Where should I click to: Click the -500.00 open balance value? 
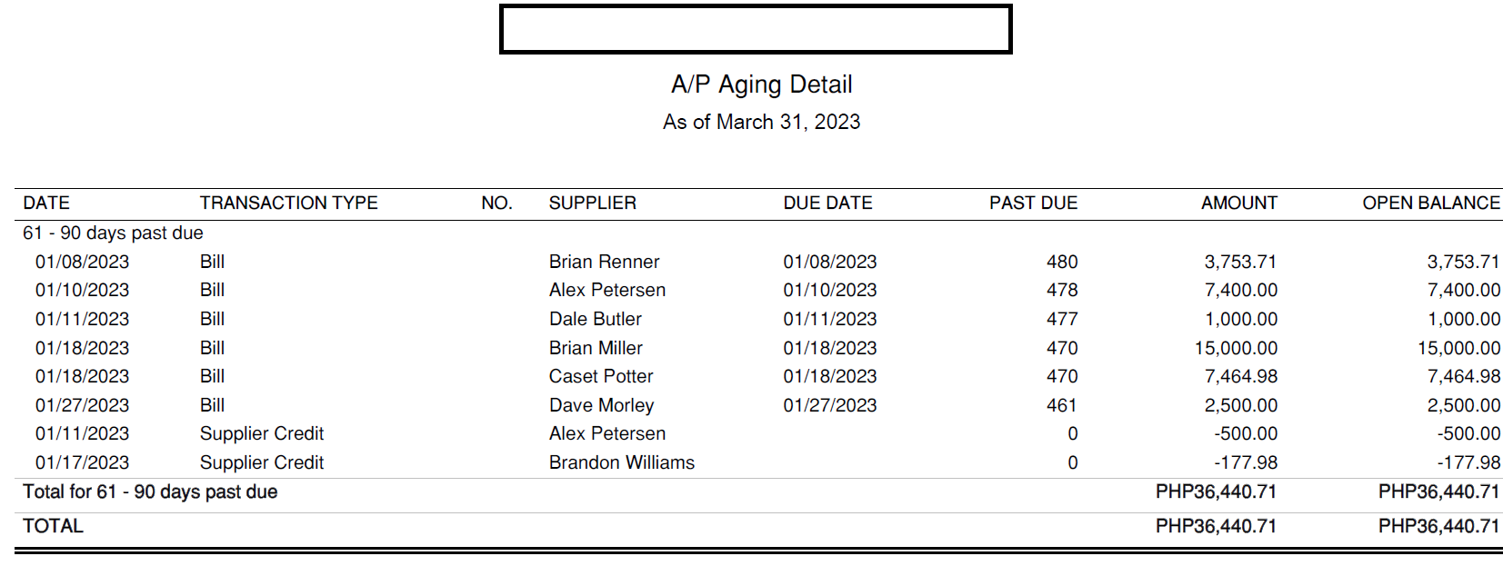[1468, 433]
